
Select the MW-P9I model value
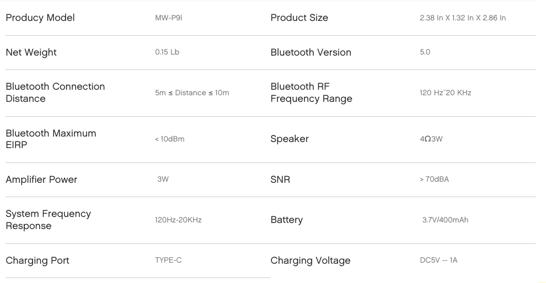(169, 18)
